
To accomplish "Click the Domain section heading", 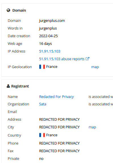I will tap(19, 11).
